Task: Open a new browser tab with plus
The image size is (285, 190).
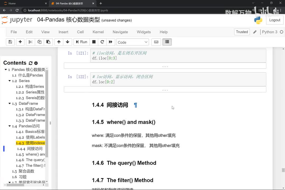Action: coord(101,3)
